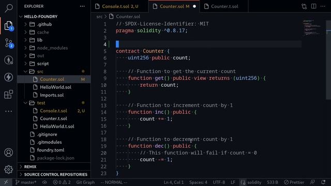
Task: Click line number 9 in gutter
Action: [x=105, y=78]
